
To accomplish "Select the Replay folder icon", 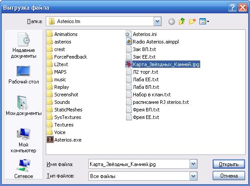I will coord(50,87).
